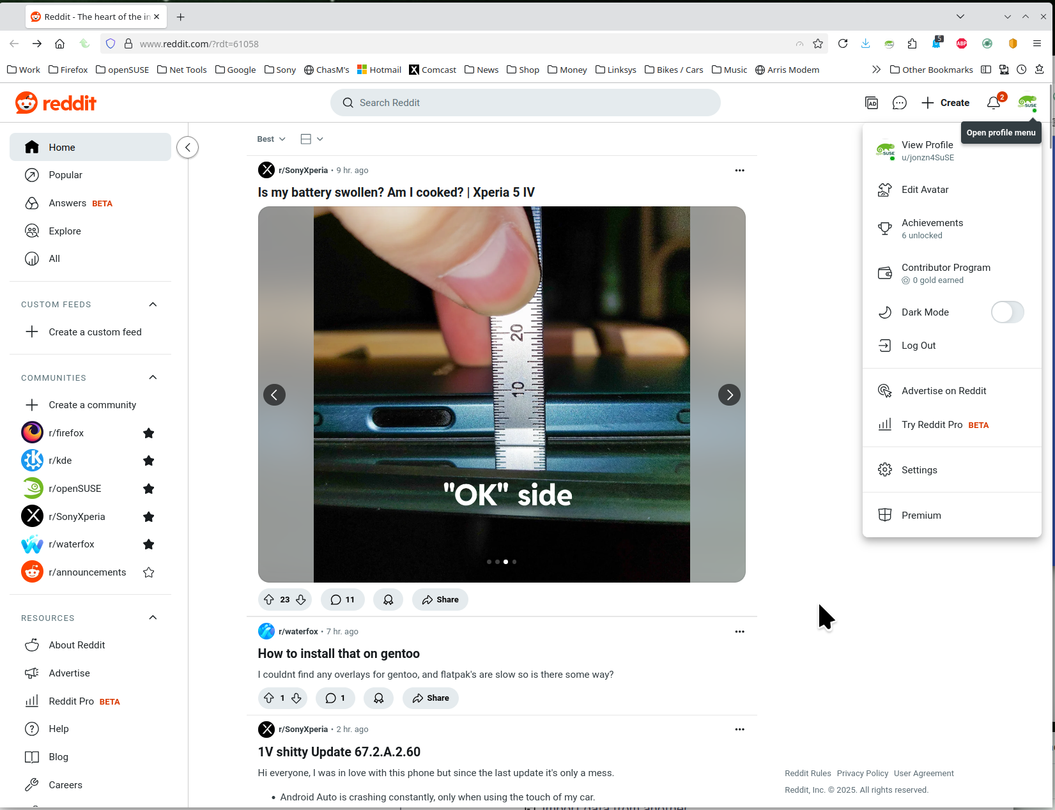Open Contributor Program in profile menu

[952, 273]
